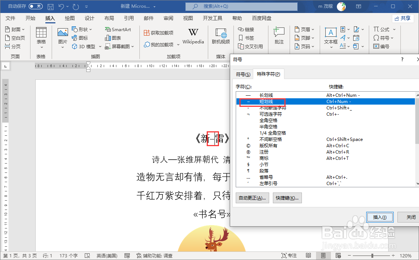Click the 图表 chart button
Image resolution: width=419 pixels, height=260 pixels.
(x=113, y=38)
